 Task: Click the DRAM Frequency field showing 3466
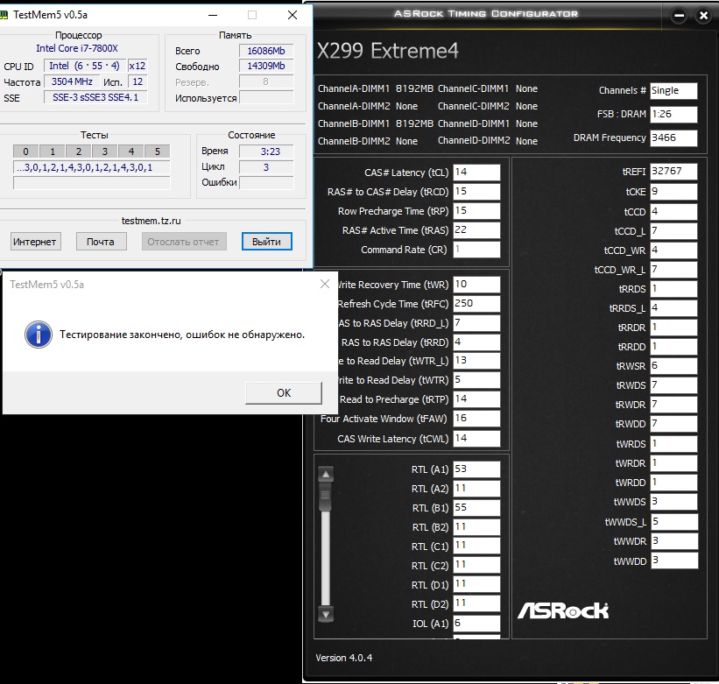pos(673,138)
